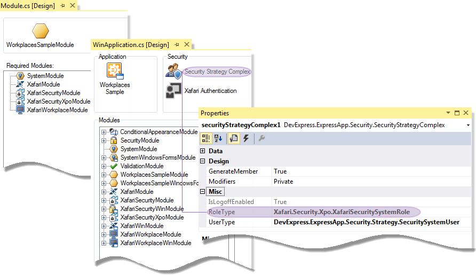The image size is (476, 275).
Task: Select SystemModule in the Modules tree
Action: click(139, 149)
